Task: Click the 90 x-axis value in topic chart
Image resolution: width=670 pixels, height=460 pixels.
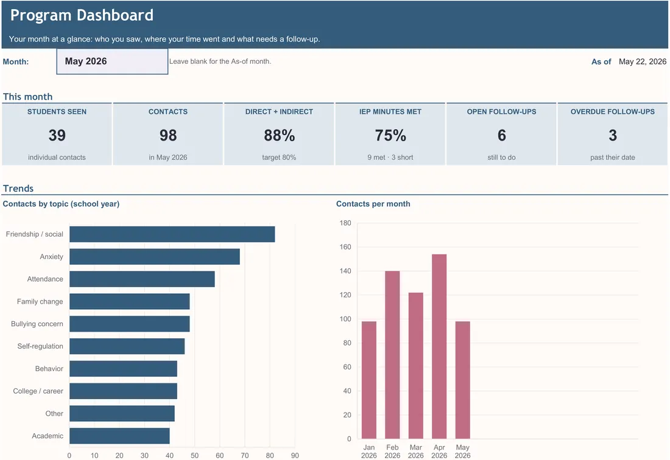Action: coord(295,456)
